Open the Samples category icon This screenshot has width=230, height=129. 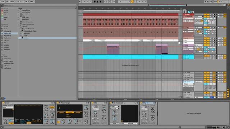tap(2, 45)
